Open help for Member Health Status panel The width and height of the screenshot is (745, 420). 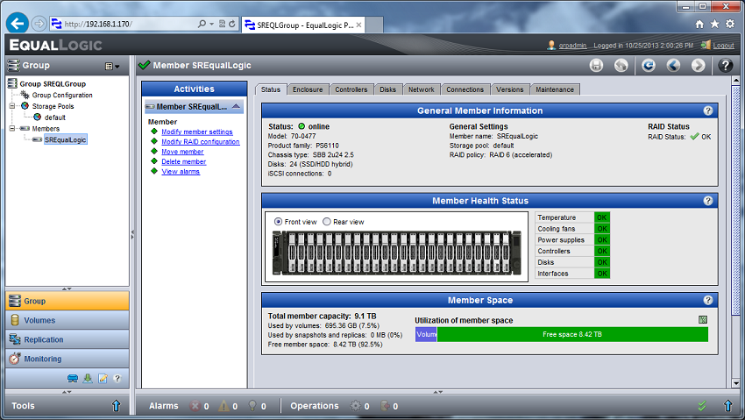click(708, 201)
